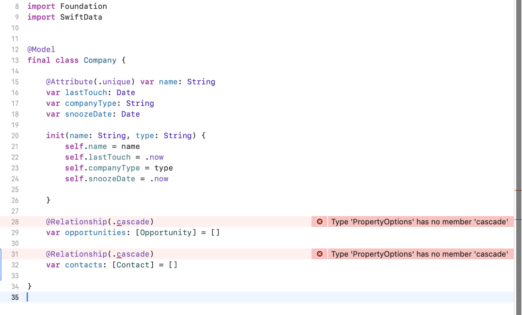Click '.cascade' on line 28

pyautogui.click(x=131, y=222)
